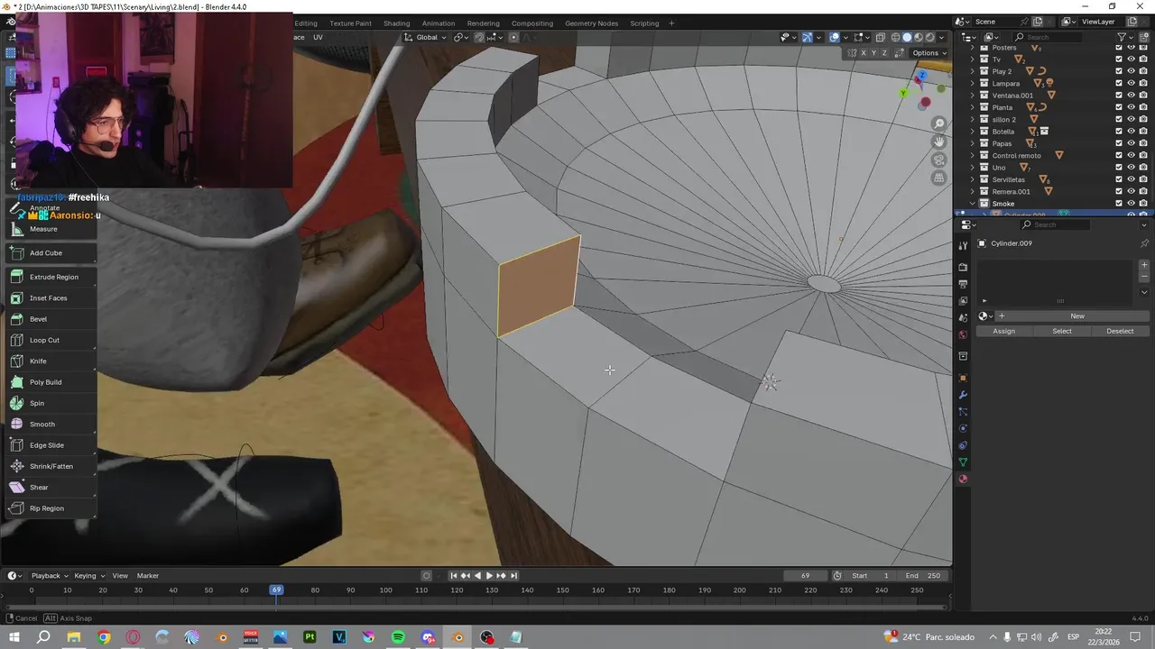Select the Bevel tool

[x=51, y=319]
